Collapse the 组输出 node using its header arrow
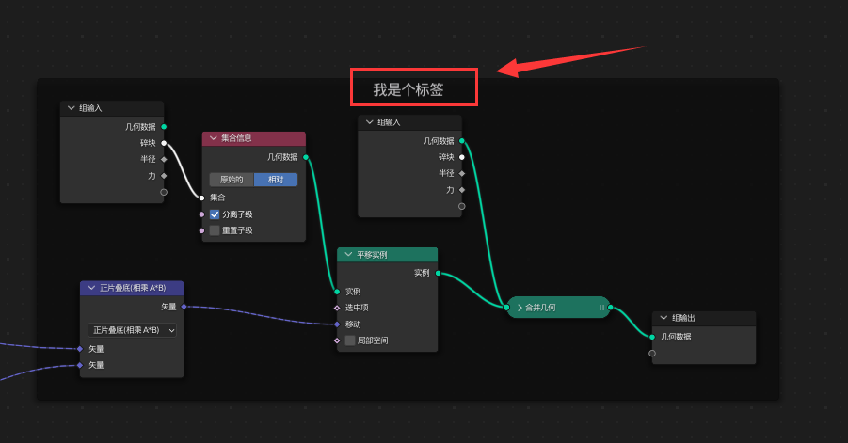The height and width of the screenshot is (443, 848). [663, 318]
